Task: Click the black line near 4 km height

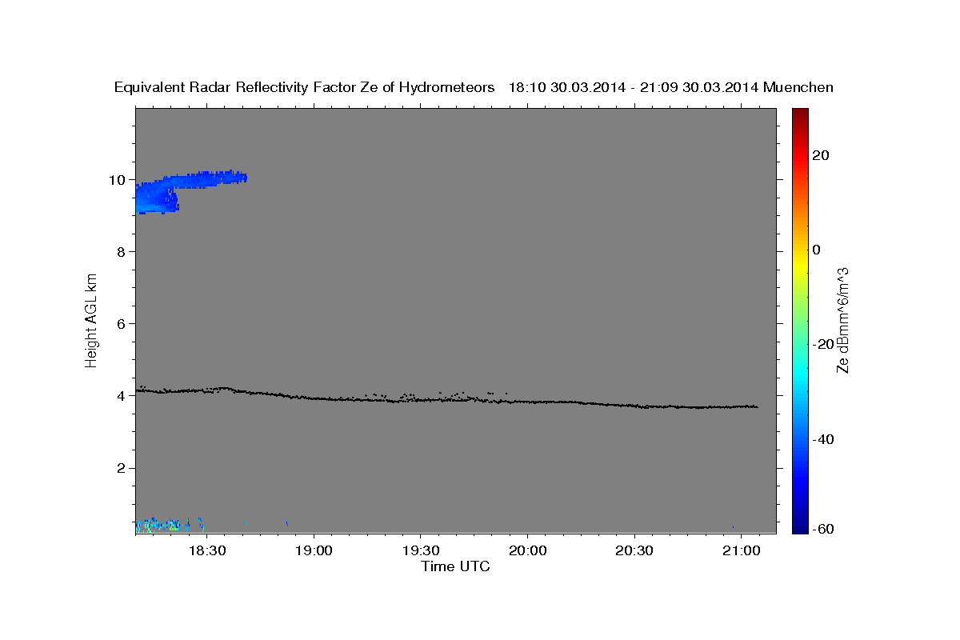Action: pyautogui.click(x=446, y=398)
